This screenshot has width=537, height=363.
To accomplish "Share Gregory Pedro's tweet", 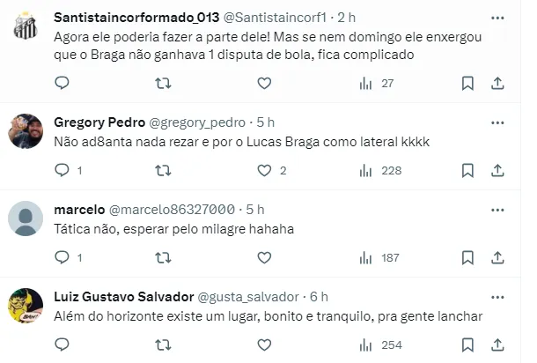I will tap(497, 170).
